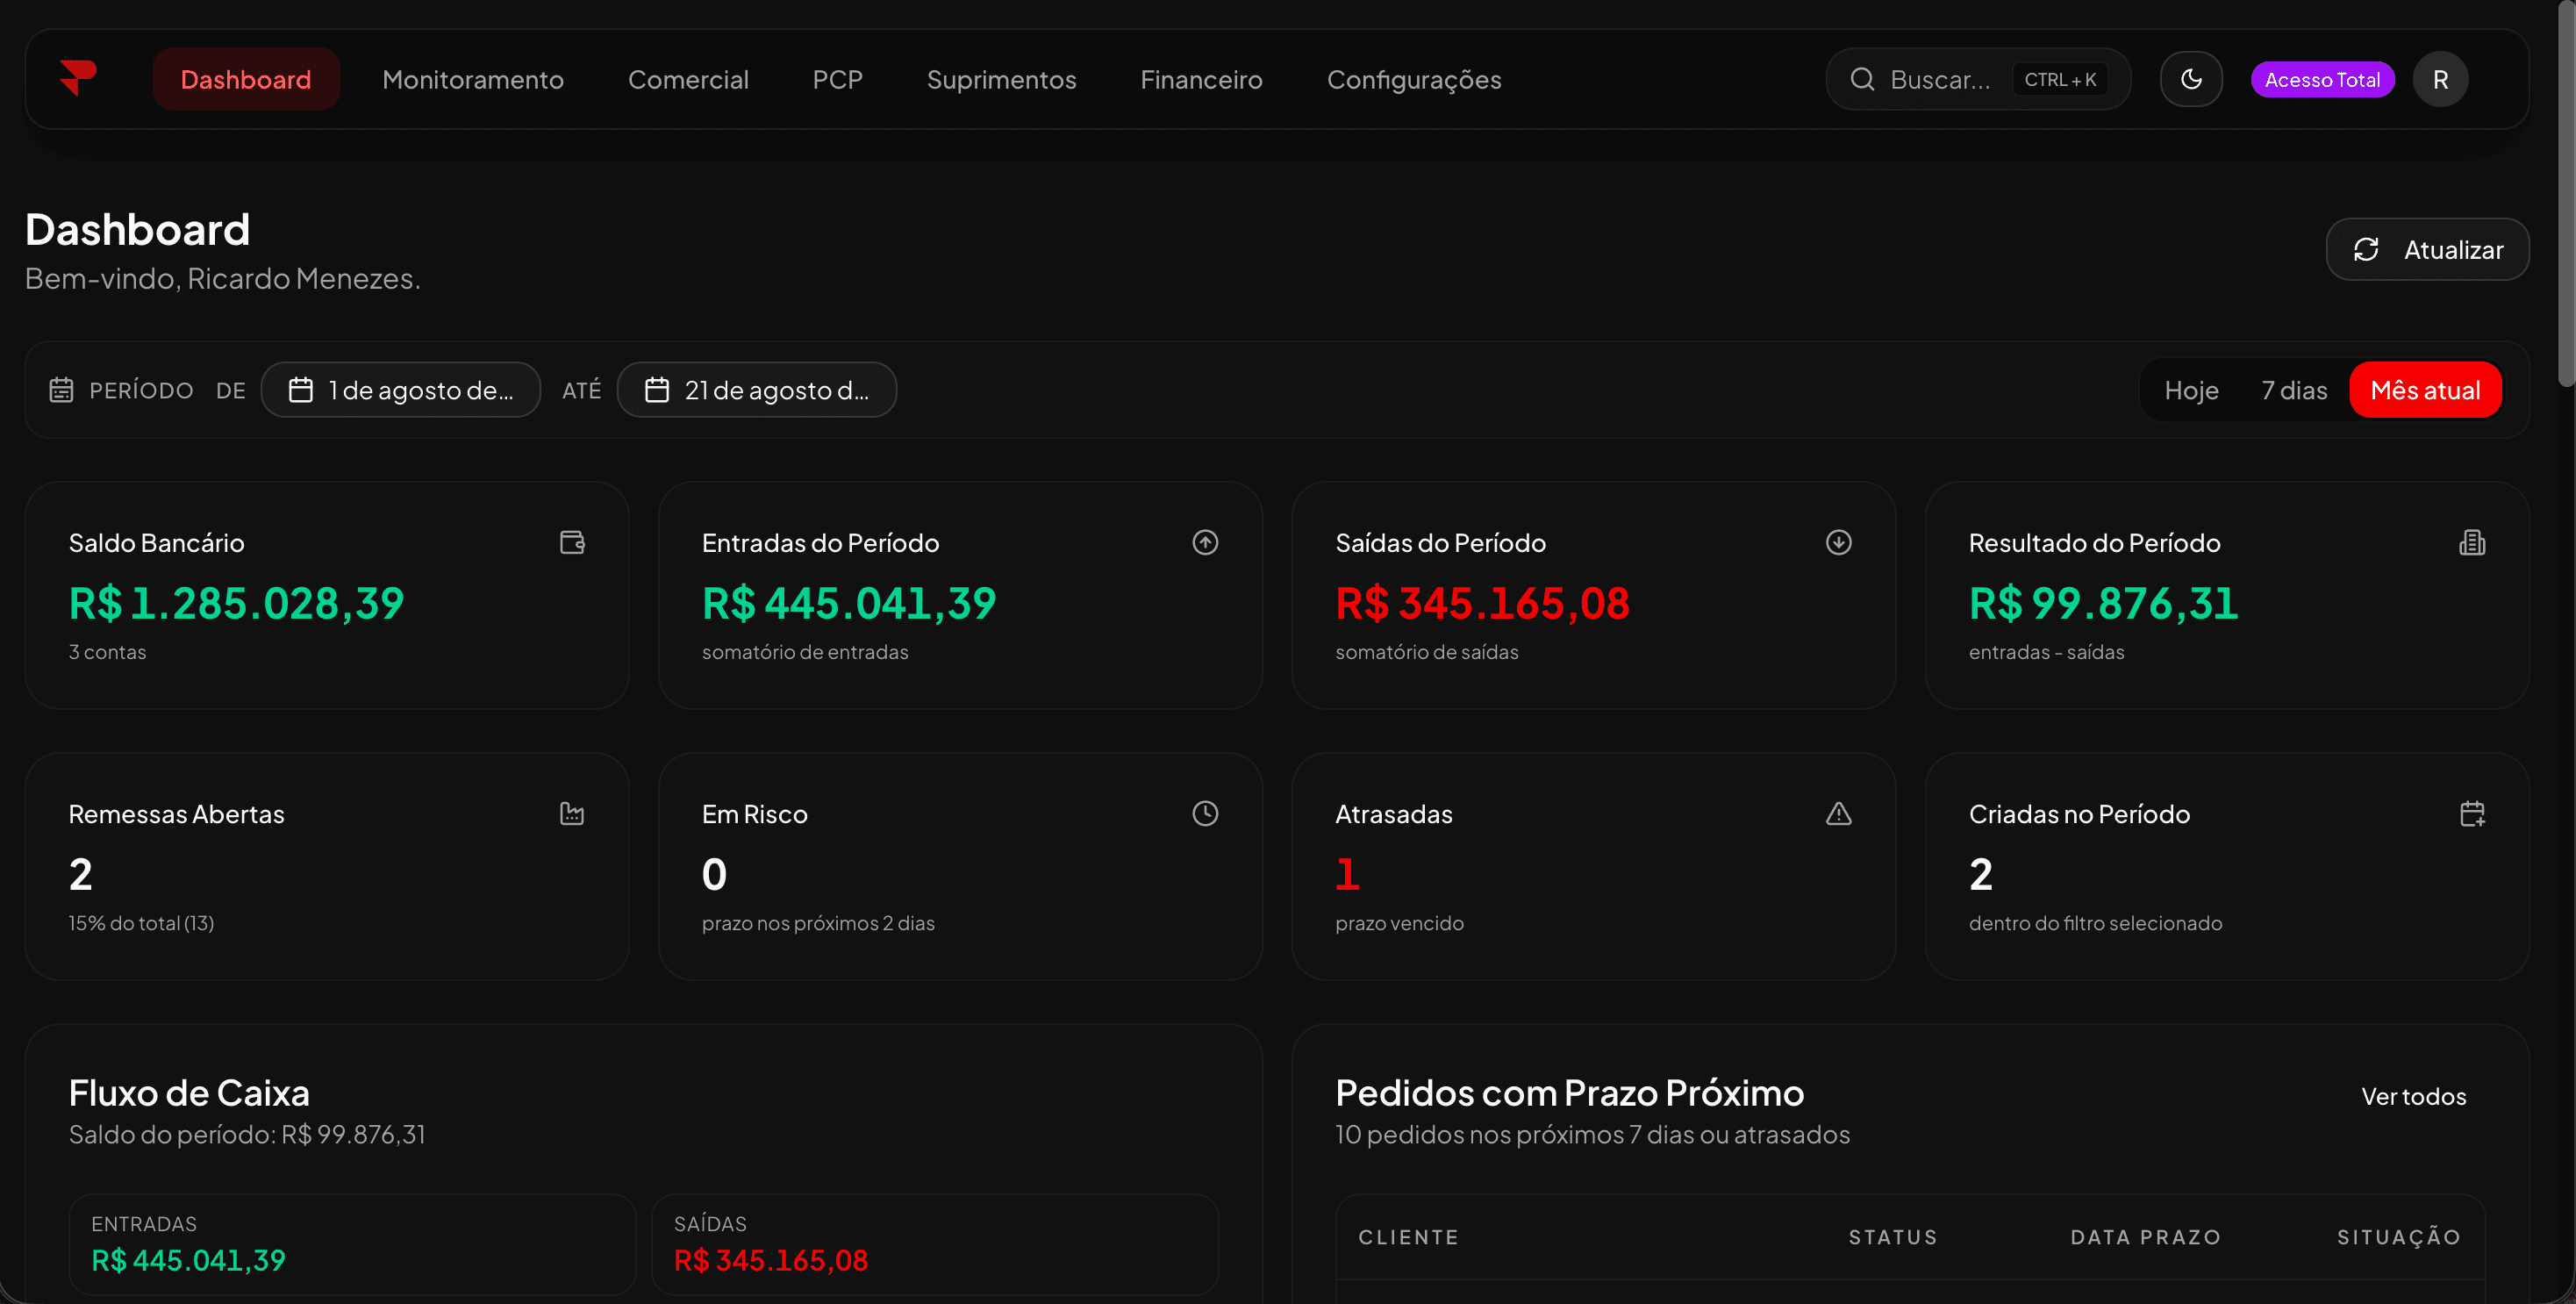Click the Acesso Total badge
The height and width of the screenshot is (1304, 2576).
(2322, 79)
